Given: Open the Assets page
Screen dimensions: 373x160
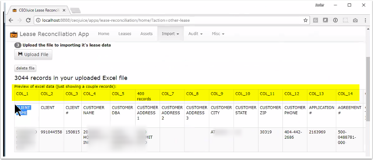Looking at the screenshot, I should click(x=146, y=33).
